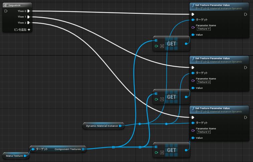Screen dimensions: 253x162
Task: Click input exec pin of Texture U node
Action: pos(193,68)
